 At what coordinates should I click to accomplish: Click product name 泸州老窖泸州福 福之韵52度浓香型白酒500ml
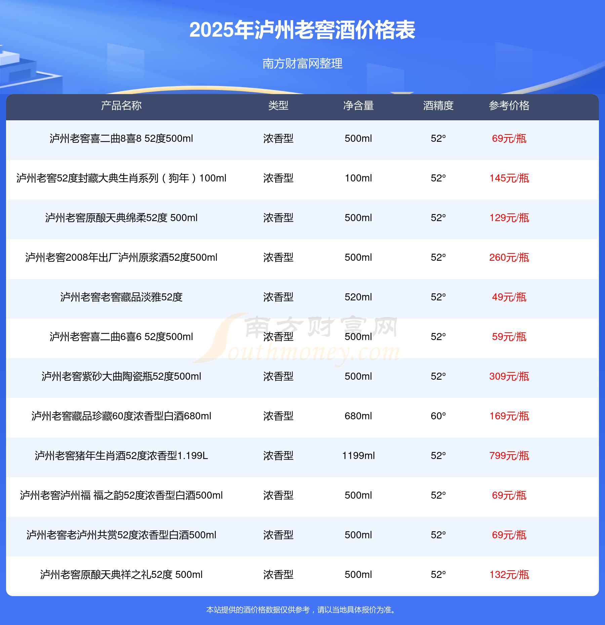(121, 495)
